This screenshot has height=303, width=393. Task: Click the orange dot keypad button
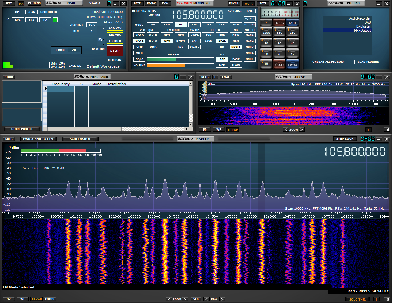[x=266, y=23]
